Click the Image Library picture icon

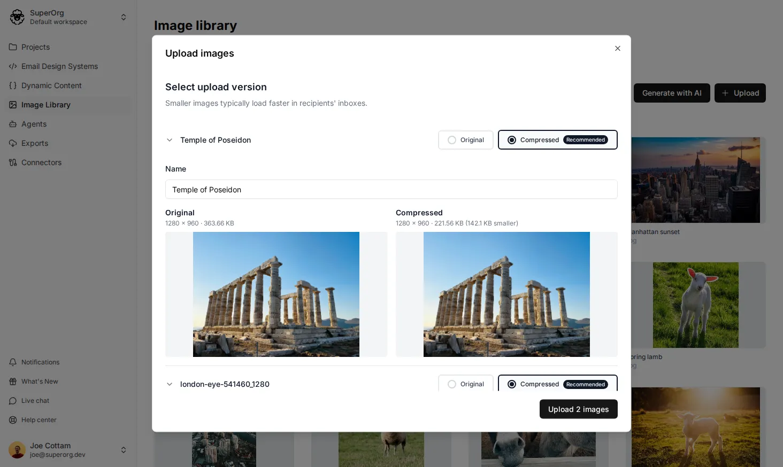(13, 105)
